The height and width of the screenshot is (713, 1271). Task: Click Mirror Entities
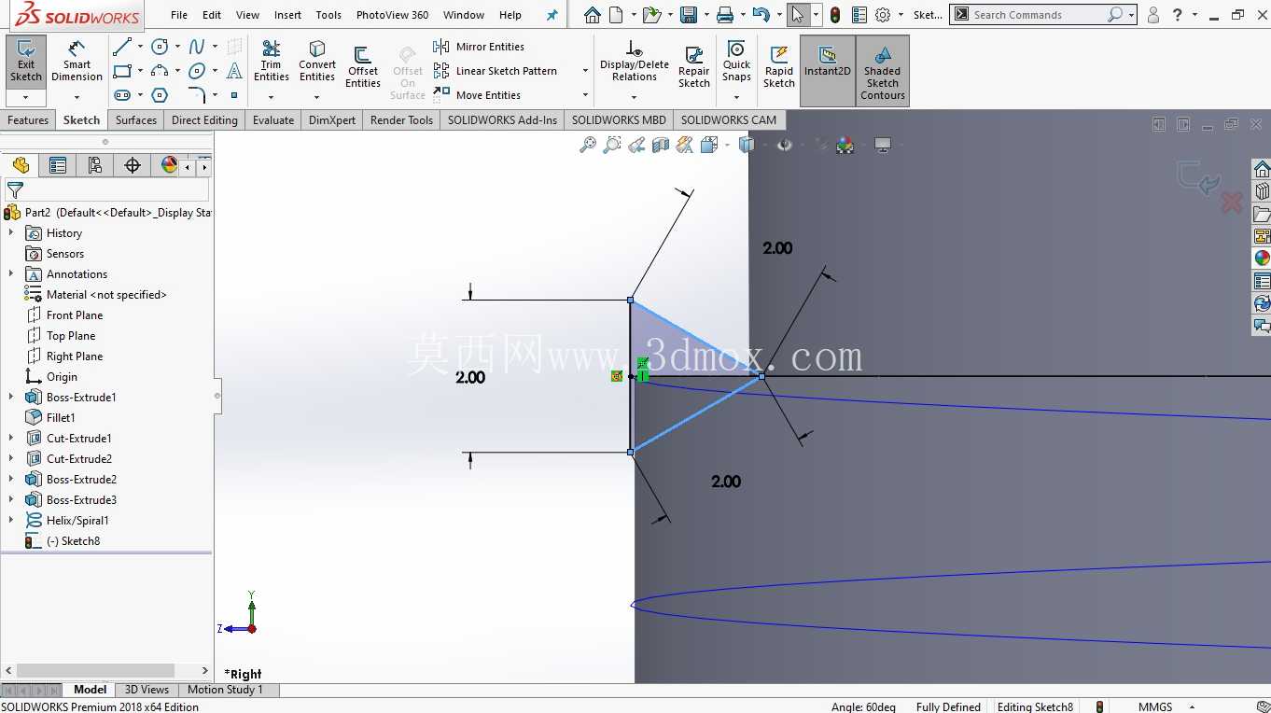coord(479,47)
